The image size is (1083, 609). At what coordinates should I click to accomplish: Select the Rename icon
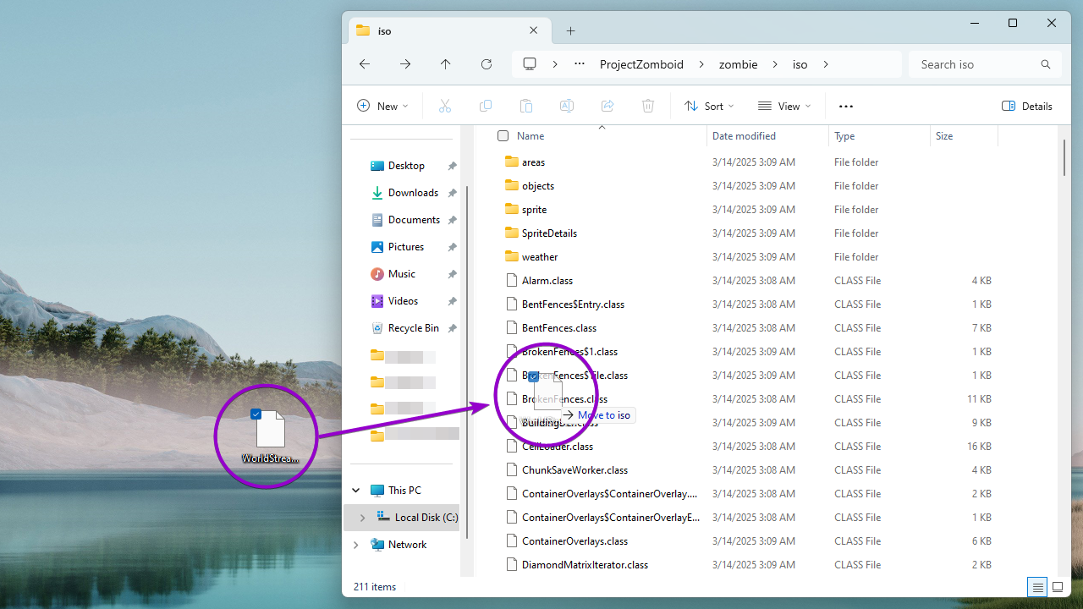click(566, 106)
